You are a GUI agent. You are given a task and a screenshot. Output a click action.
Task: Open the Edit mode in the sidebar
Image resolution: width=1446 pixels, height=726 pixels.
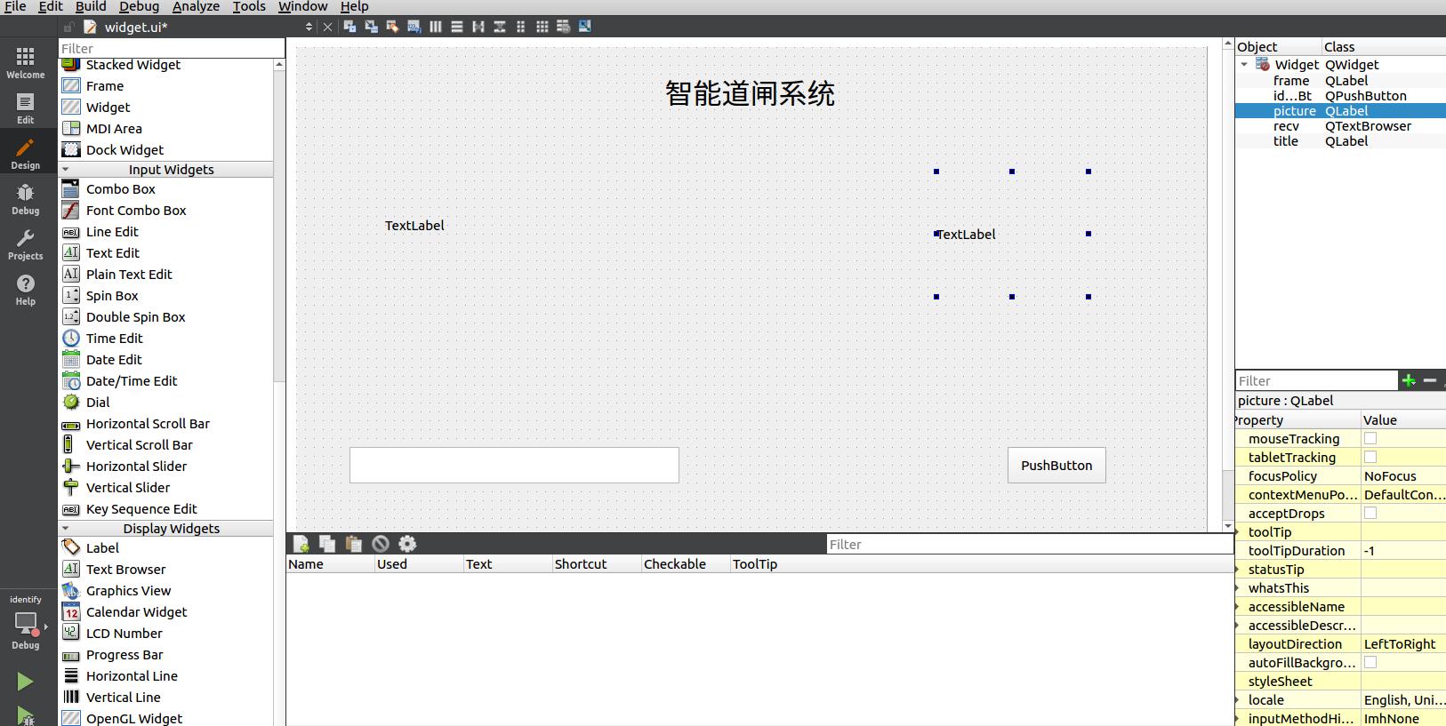25,108
